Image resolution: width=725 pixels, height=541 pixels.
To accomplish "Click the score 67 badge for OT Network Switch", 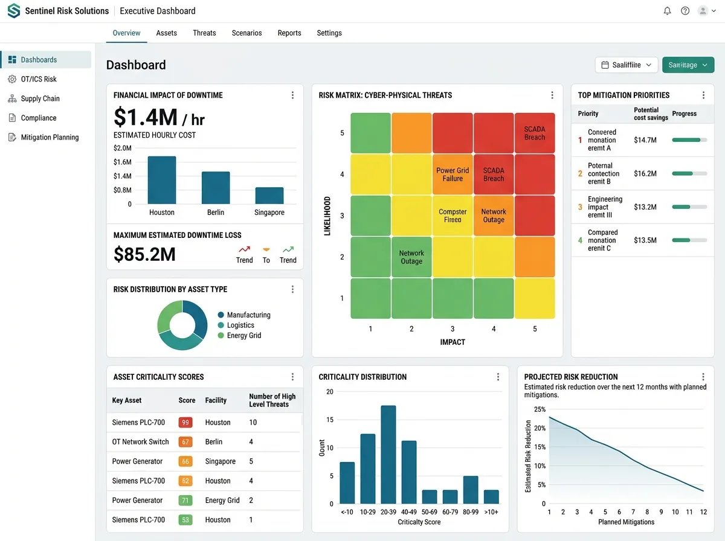I will tap(185, 442).
